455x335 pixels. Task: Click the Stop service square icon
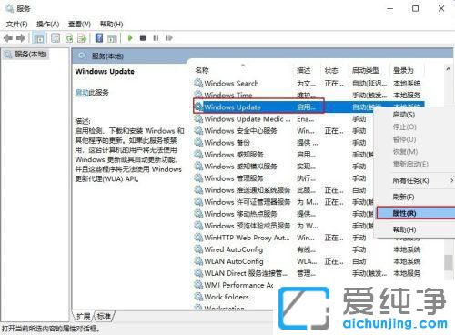[x=143, y=38]
